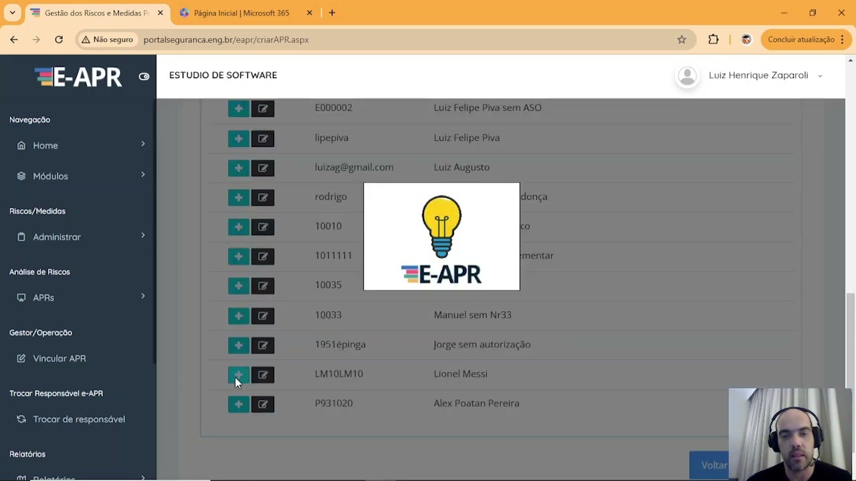Click the Chrome profile avatar icon
This screenshot has height=481, width=856.
click(746, 39)
